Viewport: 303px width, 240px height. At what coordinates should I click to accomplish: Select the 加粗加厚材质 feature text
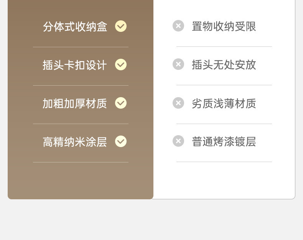click(x=74, y=103)
